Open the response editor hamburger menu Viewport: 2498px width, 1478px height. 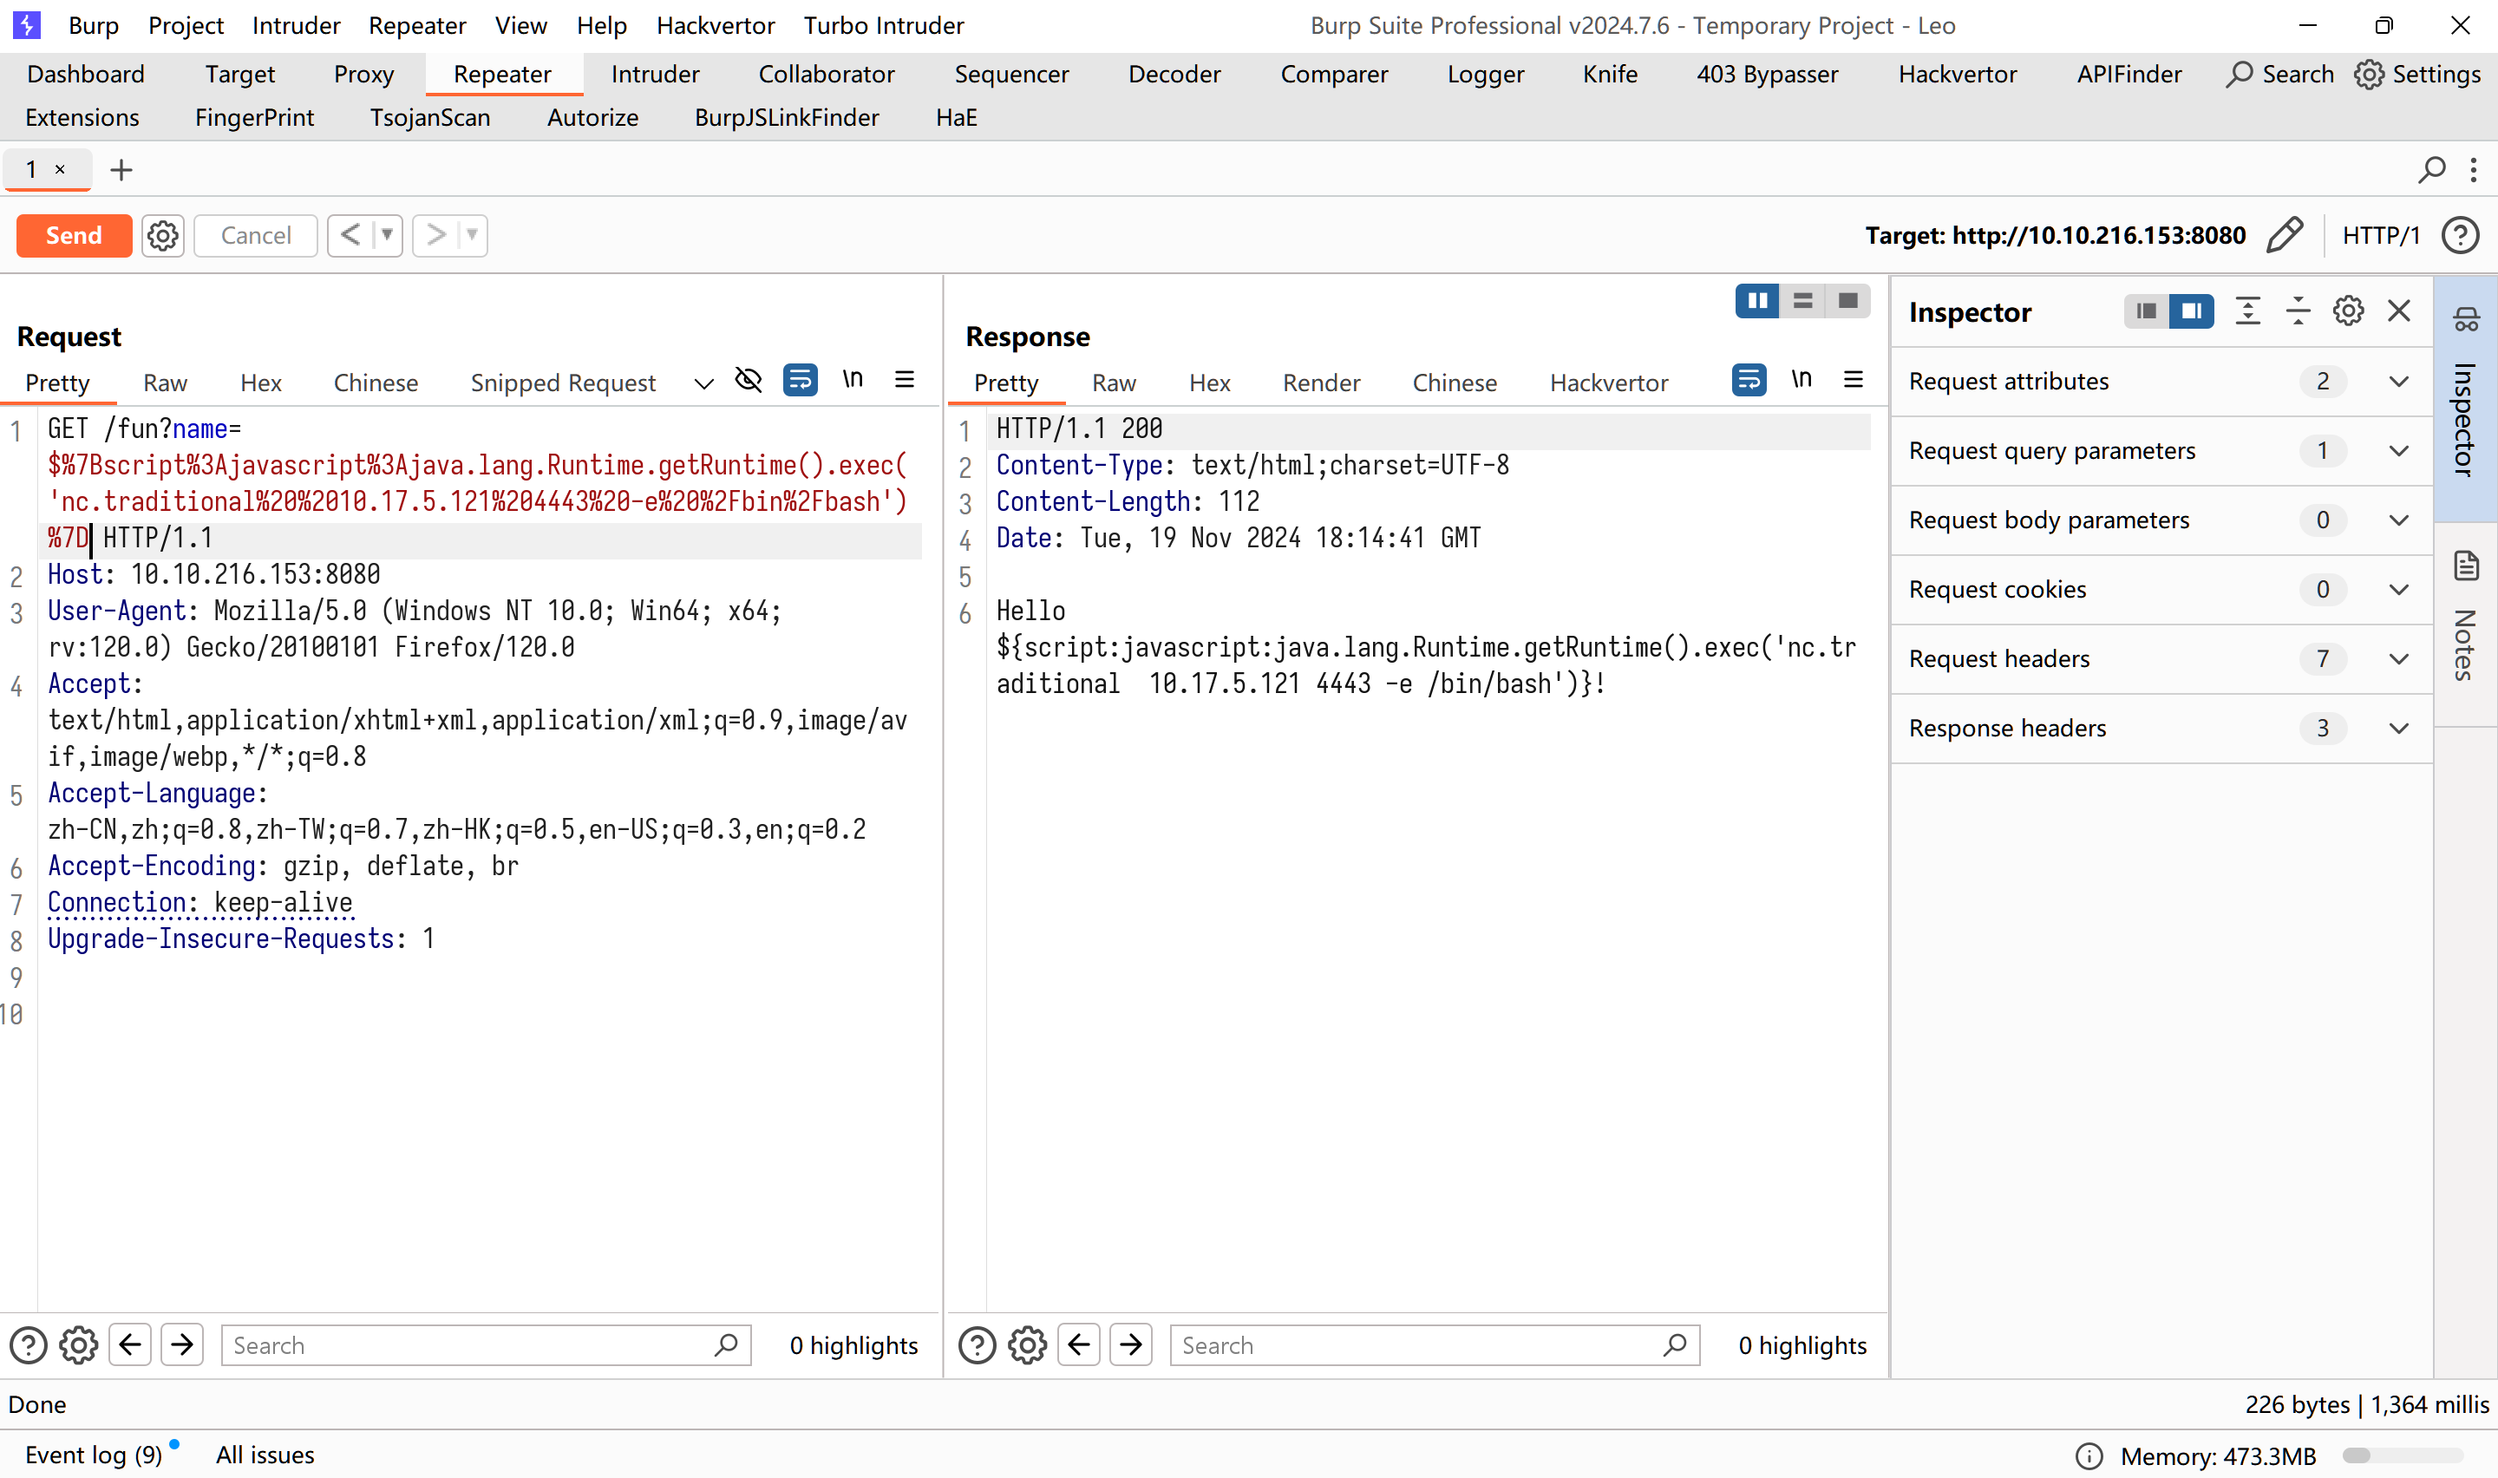[1853, 379]
